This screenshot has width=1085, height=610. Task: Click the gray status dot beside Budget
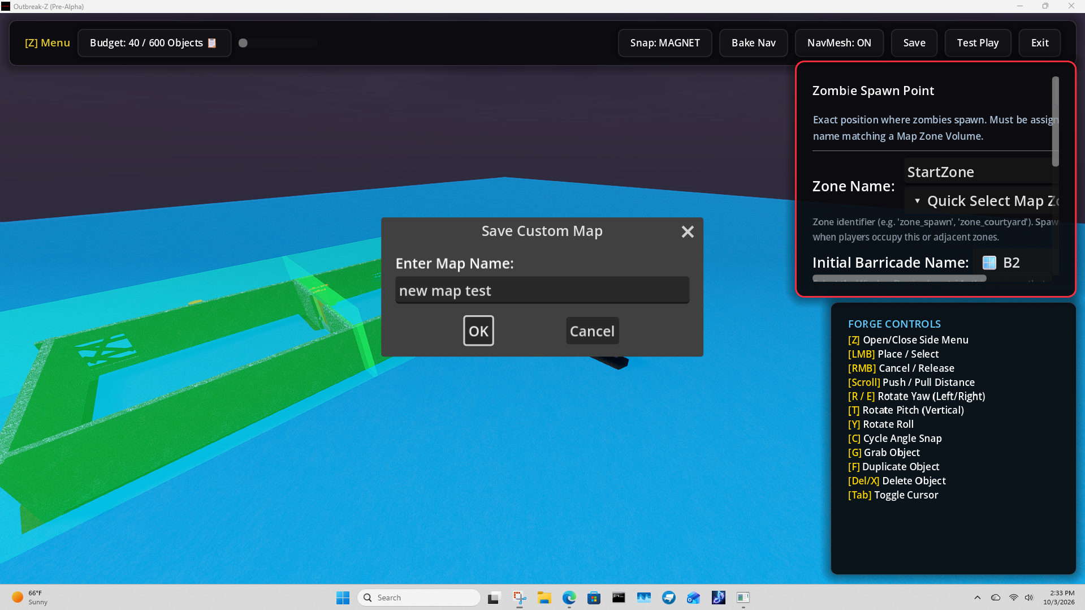[243, 43]
